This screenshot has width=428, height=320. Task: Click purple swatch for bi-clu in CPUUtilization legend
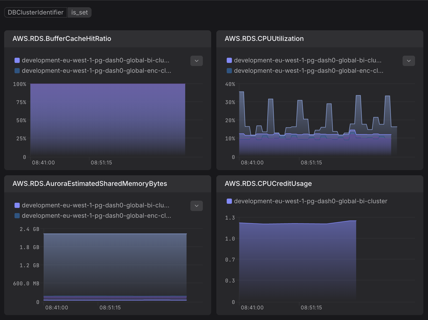(229, 60)
